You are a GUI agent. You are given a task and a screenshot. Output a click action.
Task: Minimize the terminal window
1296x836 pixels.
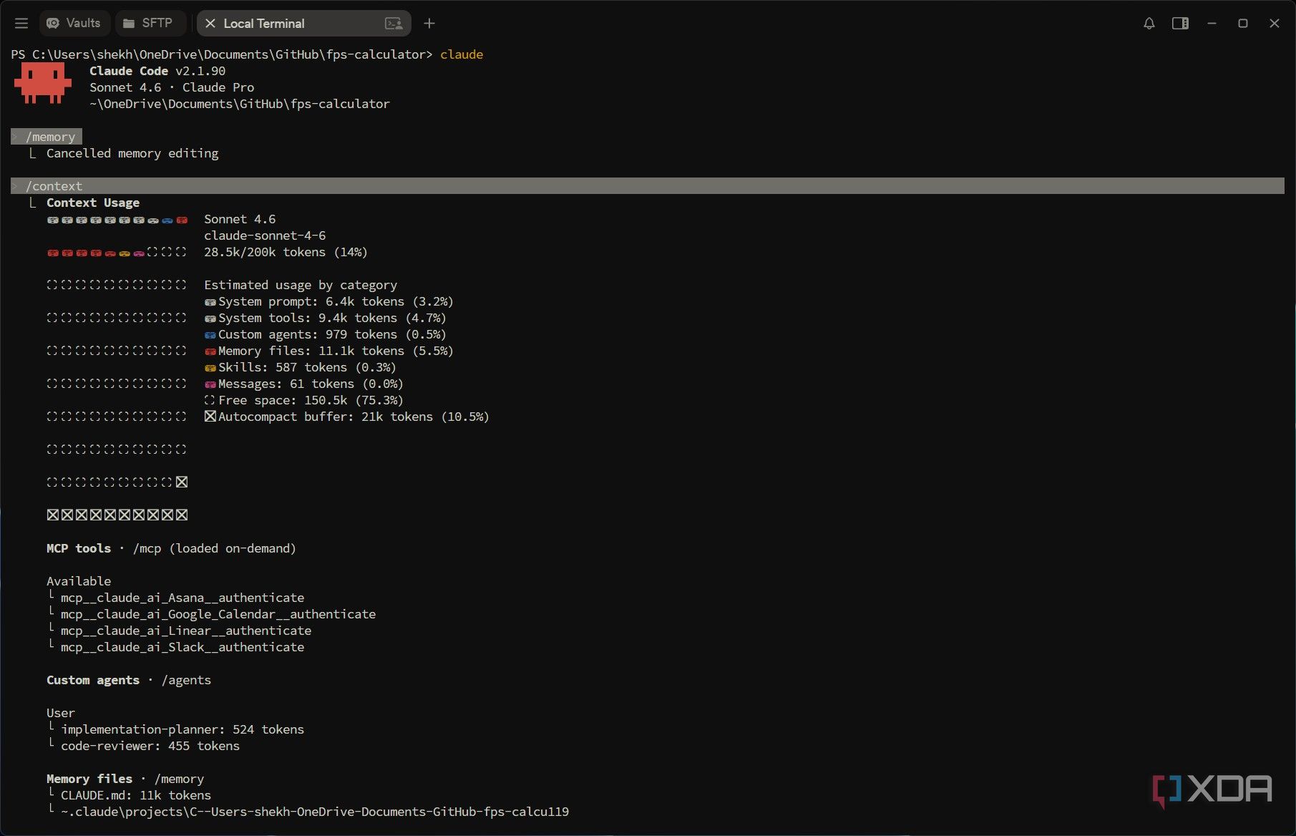click(1212, 24)
